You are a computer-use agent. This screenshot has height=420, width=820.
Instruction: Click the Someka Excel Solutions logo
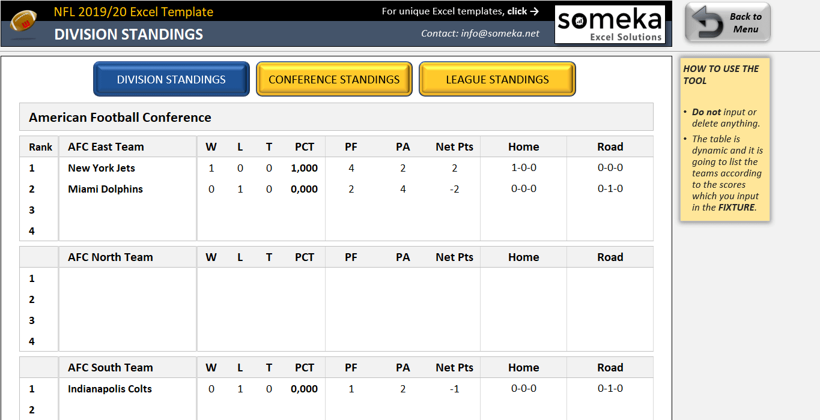[x=610, y=25]
